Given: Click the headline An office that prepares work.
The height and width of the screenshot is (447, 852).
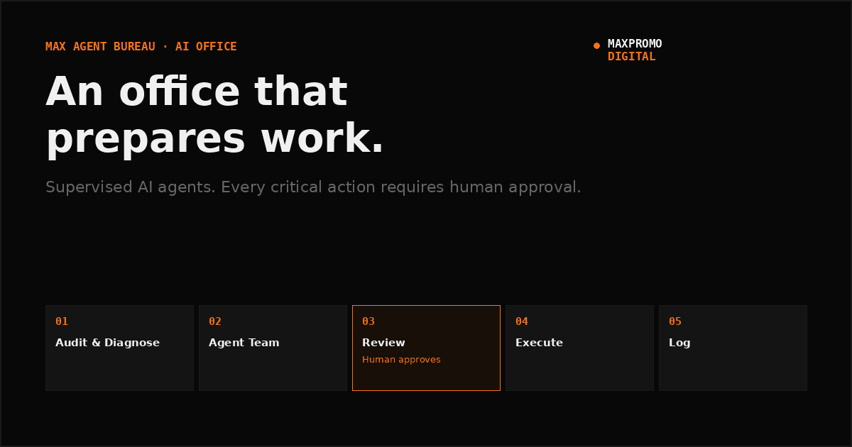Looking at the screenshot, I should pos(215,115).
